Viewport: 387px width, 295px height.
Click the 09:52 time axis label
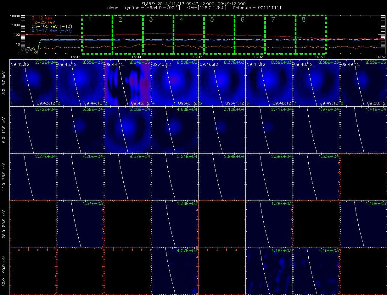(x=381, y=57)
